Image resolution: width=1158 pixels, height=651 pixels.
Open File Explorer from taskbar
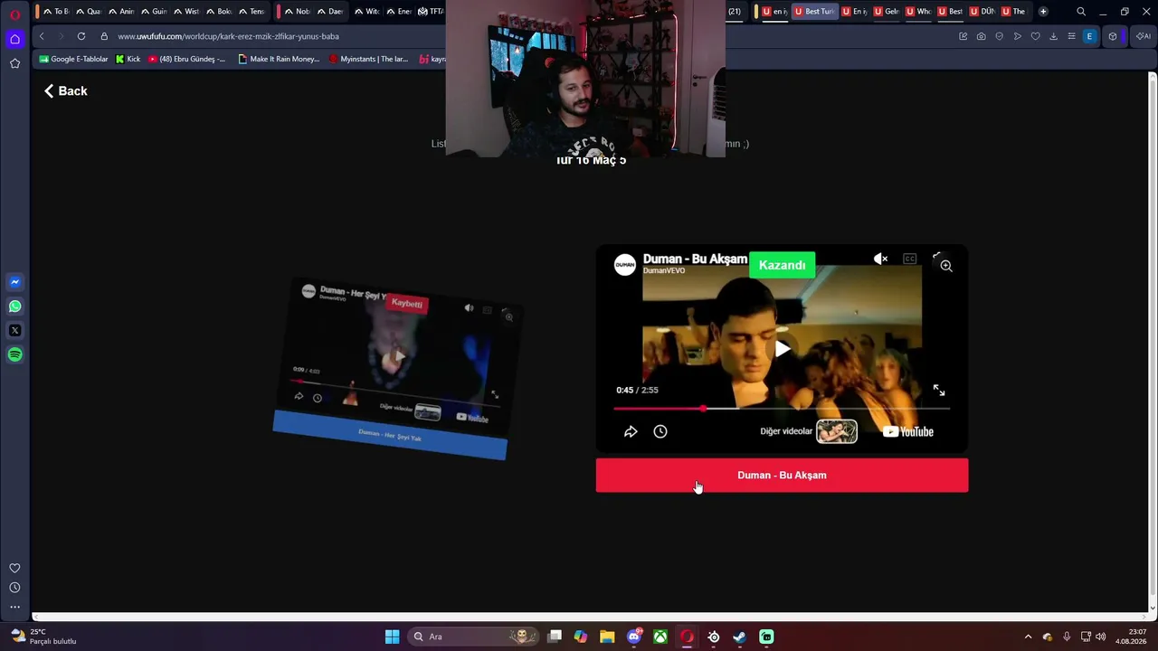(607, 637)
